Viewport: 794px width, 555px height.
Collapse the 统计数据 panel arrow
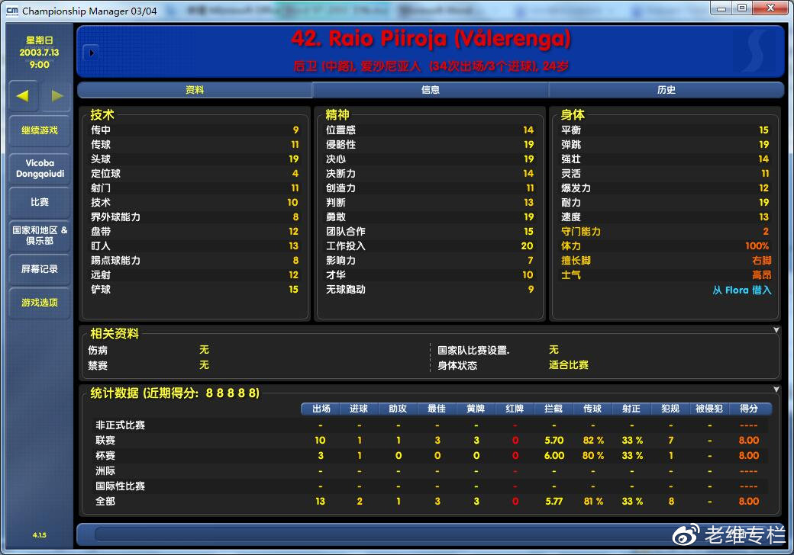(x=776, y=390)
